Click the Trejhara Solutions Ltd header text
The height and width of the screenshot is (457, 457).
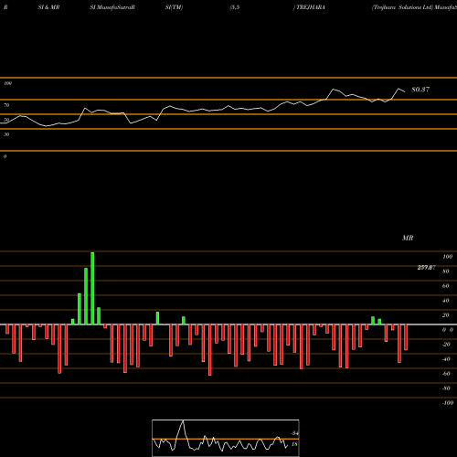402,7
